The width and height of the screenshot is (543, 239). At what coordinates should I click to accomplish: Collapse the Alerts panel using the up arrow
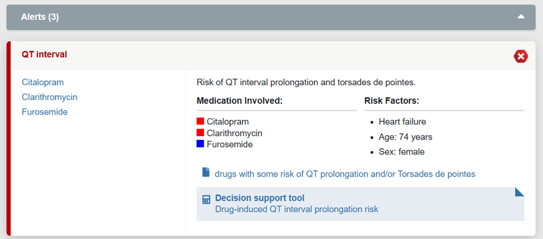tap(521, 17)
